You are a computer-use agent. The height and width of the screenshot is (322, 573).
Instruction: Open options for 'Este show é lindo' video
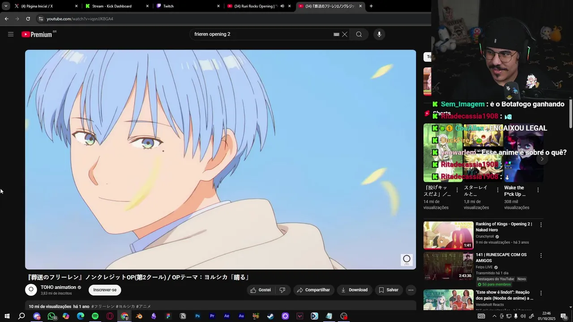pos(541,293)
